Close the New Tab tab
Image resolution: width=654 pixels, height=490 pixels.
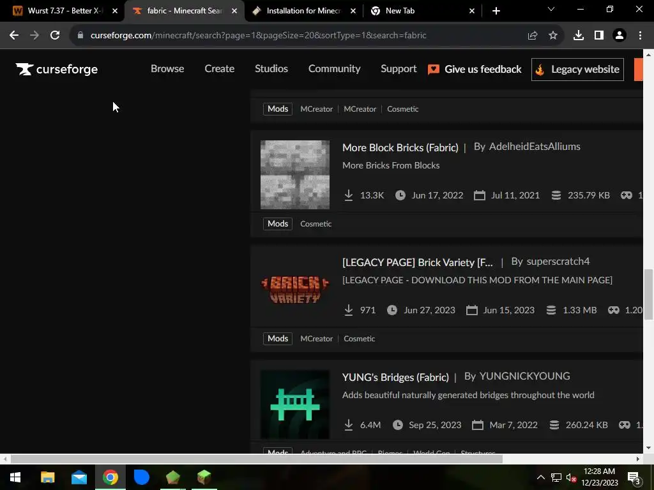[x=472, y=11]
